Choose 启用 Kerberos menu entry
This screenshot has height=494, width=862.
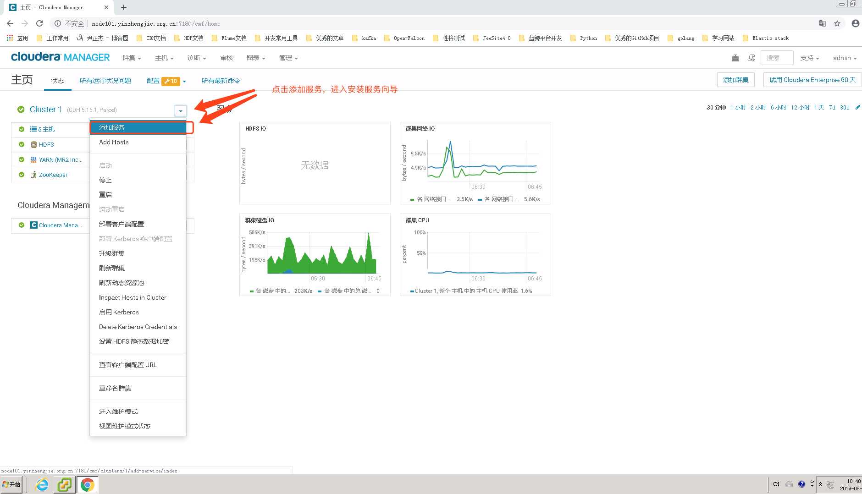point(138,312)
